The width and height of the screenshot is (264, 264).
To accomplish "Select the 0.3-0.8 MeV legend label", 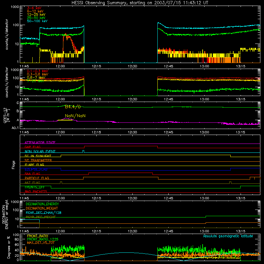I will coord(38,74).
